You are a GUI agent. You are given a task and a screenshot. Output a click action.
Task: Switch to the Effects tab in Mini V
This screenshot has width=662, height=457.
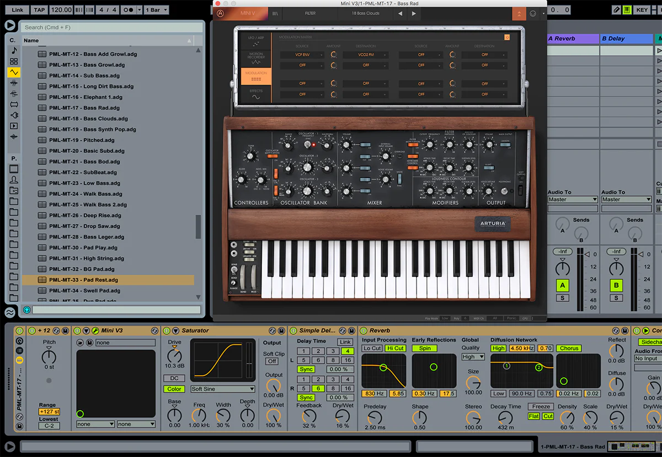pos(256,94)
